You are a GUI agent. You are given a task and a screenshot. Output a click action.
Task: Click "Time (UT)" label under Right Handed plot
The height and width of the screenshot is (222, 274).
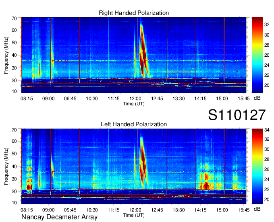click(x=134, y=104)
